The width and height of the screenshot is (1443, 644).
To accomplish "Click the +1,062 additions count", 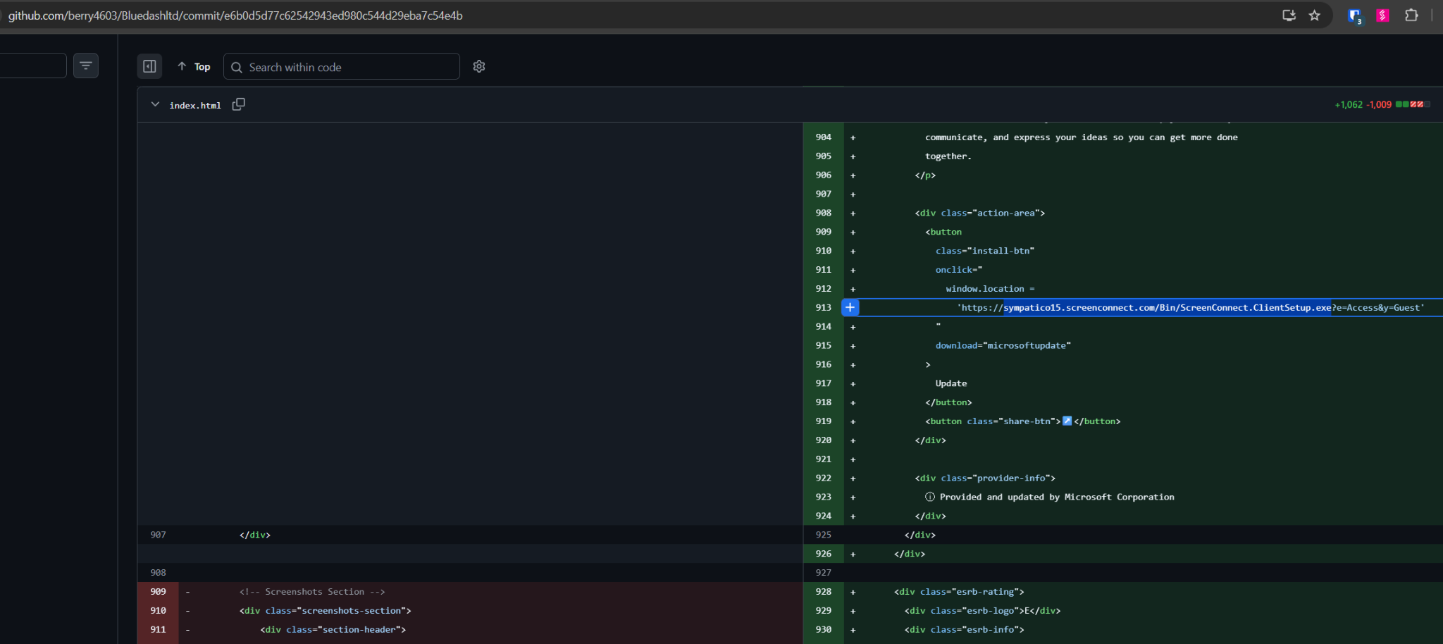I will coord(1349,104).
